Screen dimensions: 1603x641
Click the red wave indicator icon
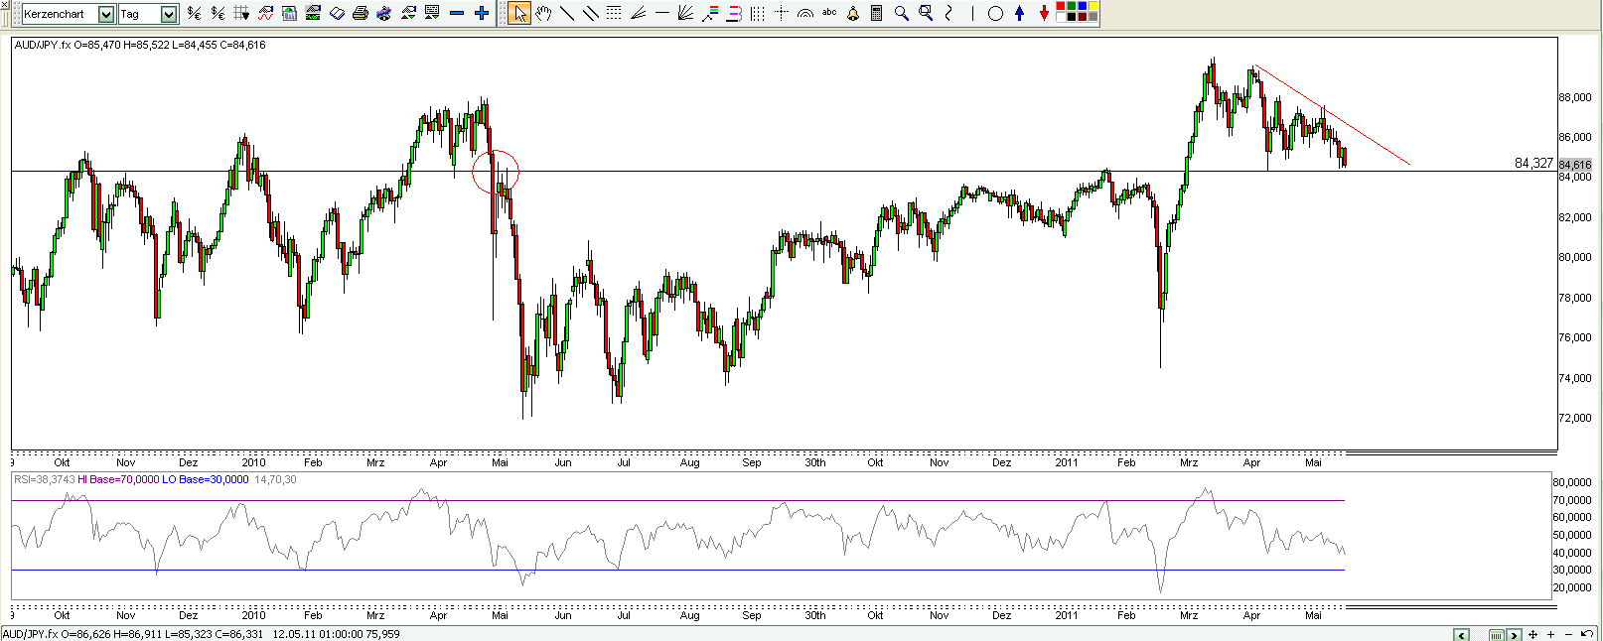[x=265, y=14]
